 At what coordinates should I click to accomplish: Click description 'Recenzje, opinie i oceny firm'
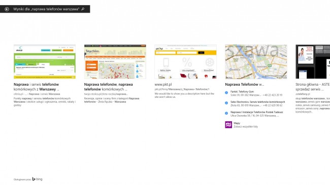point(112,100)
